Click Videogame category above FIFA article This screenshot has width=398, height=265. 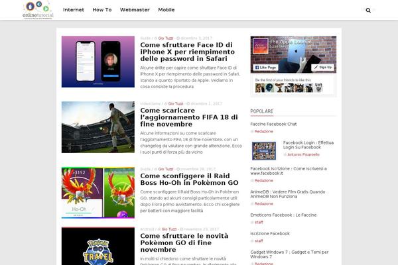pos(151,103)
